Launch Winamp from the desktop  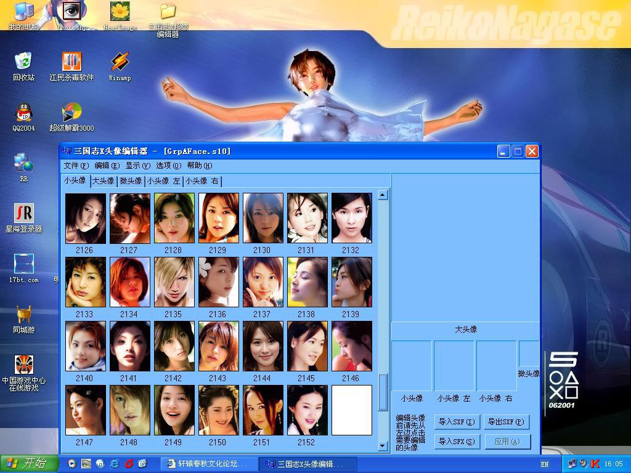point(120,62)
